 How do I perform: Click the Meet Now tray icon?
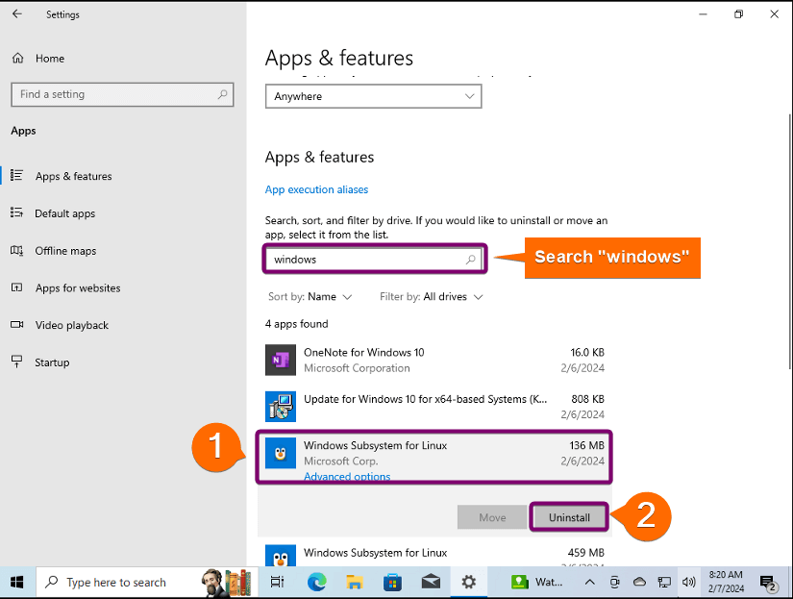[x=614, y=583]
